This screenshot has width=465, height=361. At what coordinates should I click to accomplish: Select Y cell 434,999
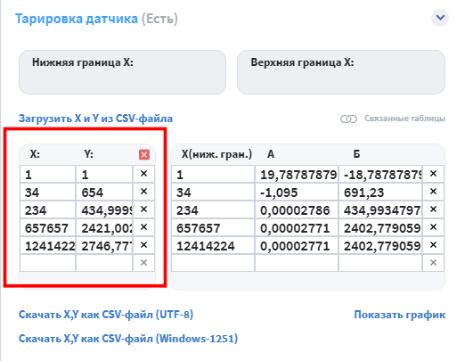(104, 209)
